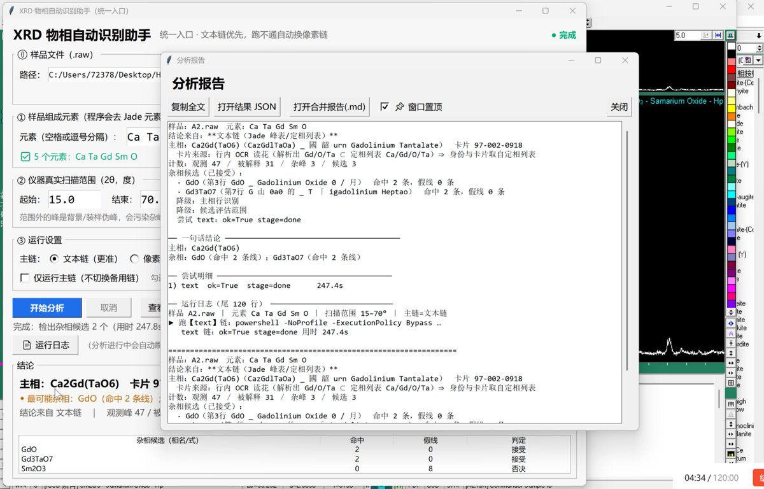This screenshot has height=489, width=764.
Task: Click the 04:34 / 120:00 recording timer
Action: 711,478
